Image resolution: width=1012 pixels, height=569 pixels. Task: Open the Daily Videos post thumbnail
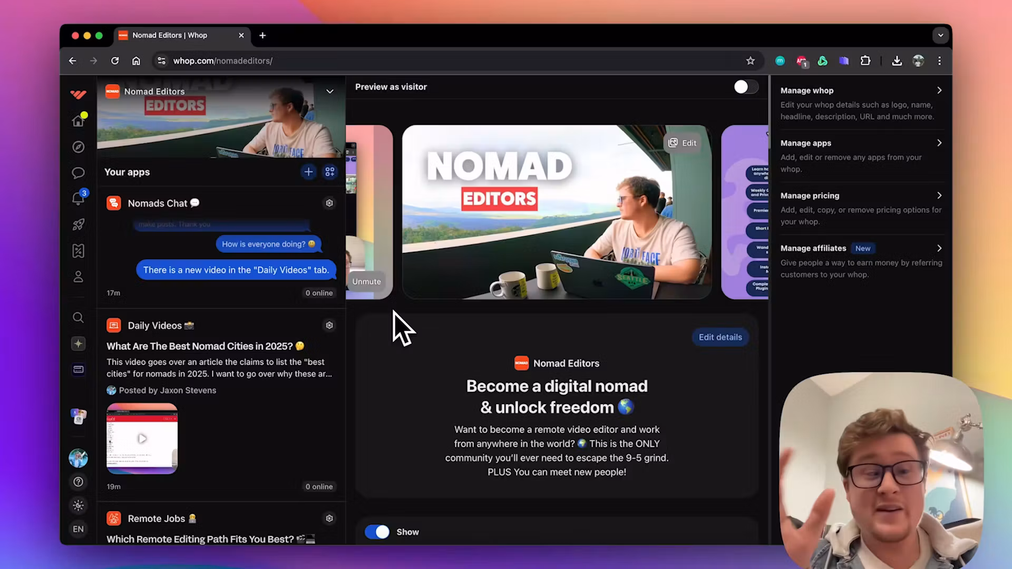coord(141,438)
